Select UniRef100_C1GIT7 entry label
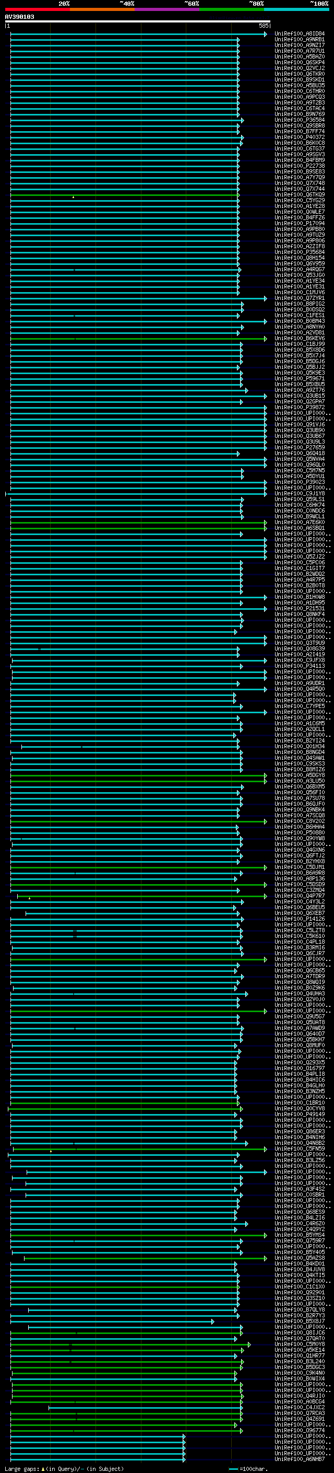 tap(299, 569)
